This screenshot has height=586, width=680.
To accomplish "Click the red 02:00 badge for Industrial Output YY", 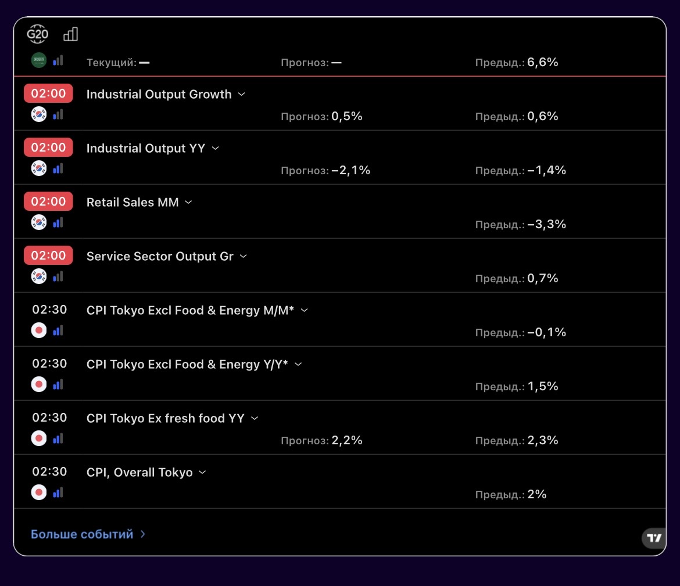I will tap(48, 148).
